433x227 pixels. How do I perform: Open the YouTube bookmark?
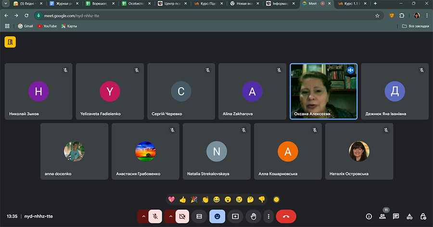47,26
